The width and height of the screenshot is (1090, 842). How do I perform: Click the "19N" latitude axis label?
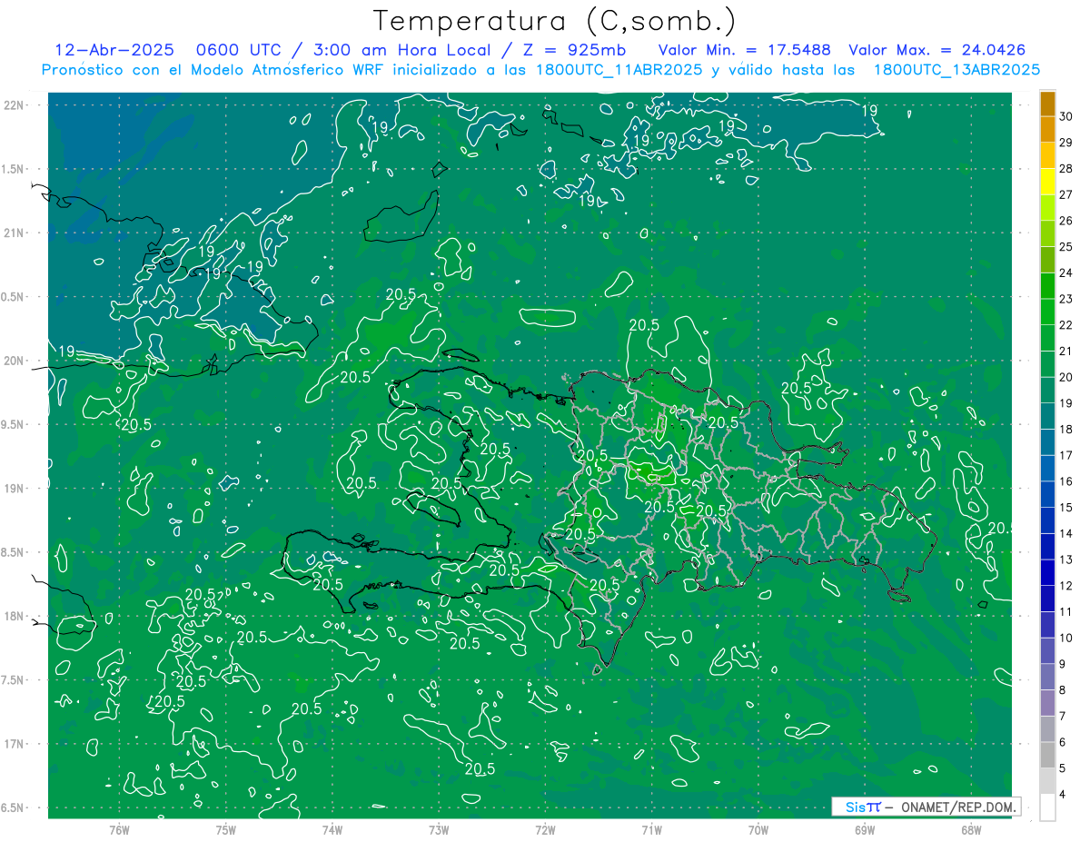(15, 489)
